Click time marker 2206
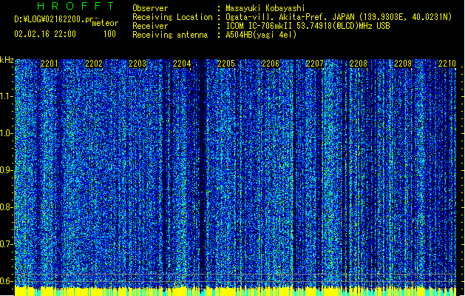 [x=271, y=64]
